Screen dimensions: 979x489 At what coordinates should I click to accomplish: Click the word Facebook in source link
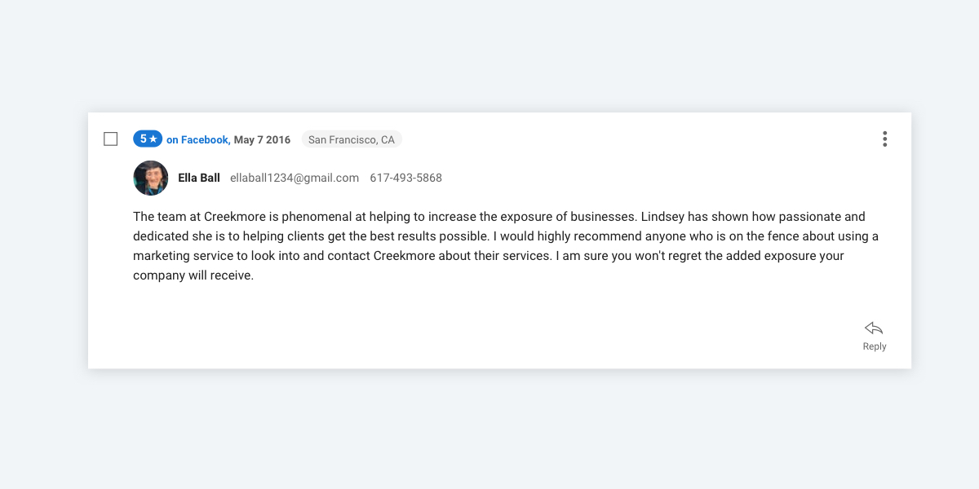[x=205, y=140]
